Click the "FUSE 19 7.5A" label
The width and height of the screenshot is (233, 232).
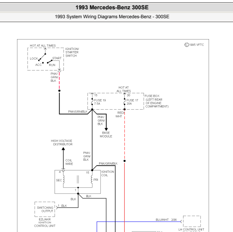(100, 102)
